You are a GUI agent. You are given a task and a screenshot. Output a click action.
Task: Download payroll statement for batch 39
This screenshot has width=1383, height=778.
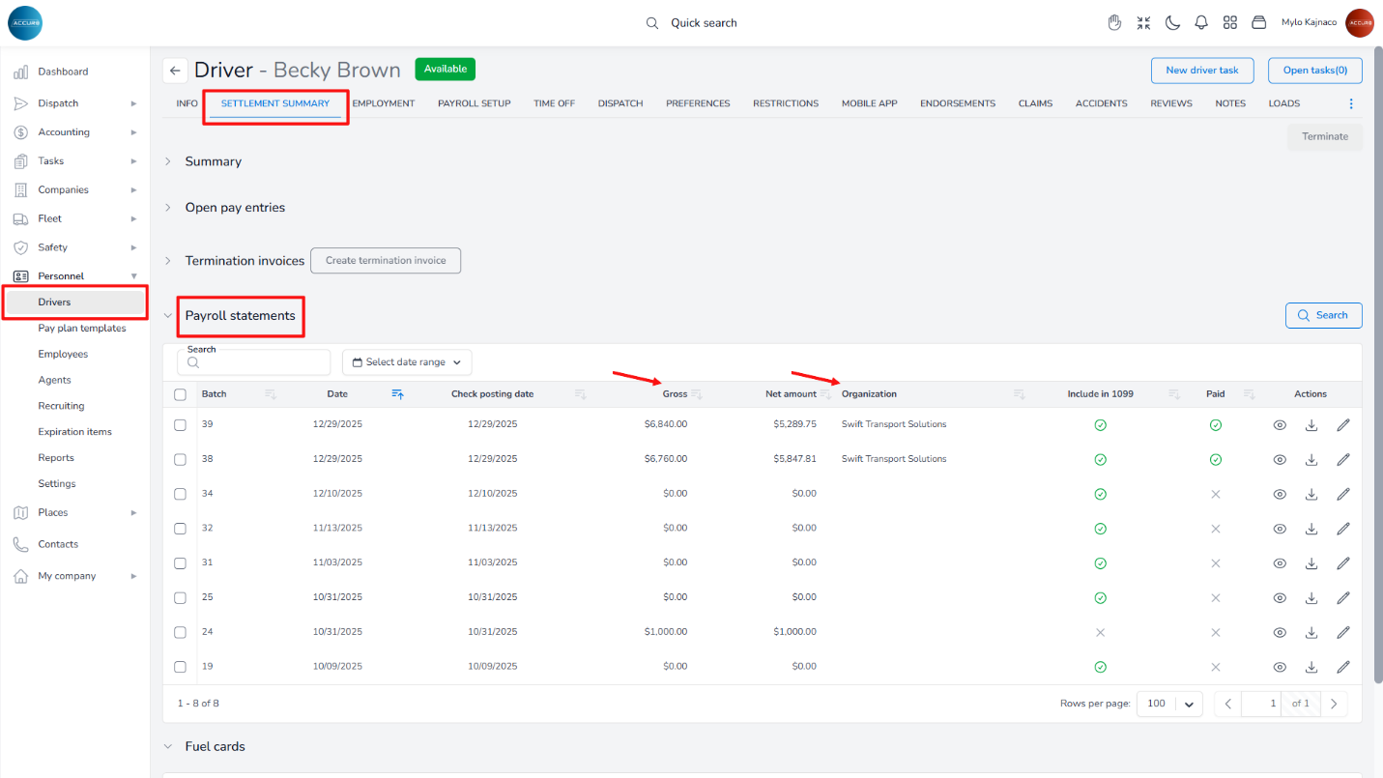[x=1311, y=425]
